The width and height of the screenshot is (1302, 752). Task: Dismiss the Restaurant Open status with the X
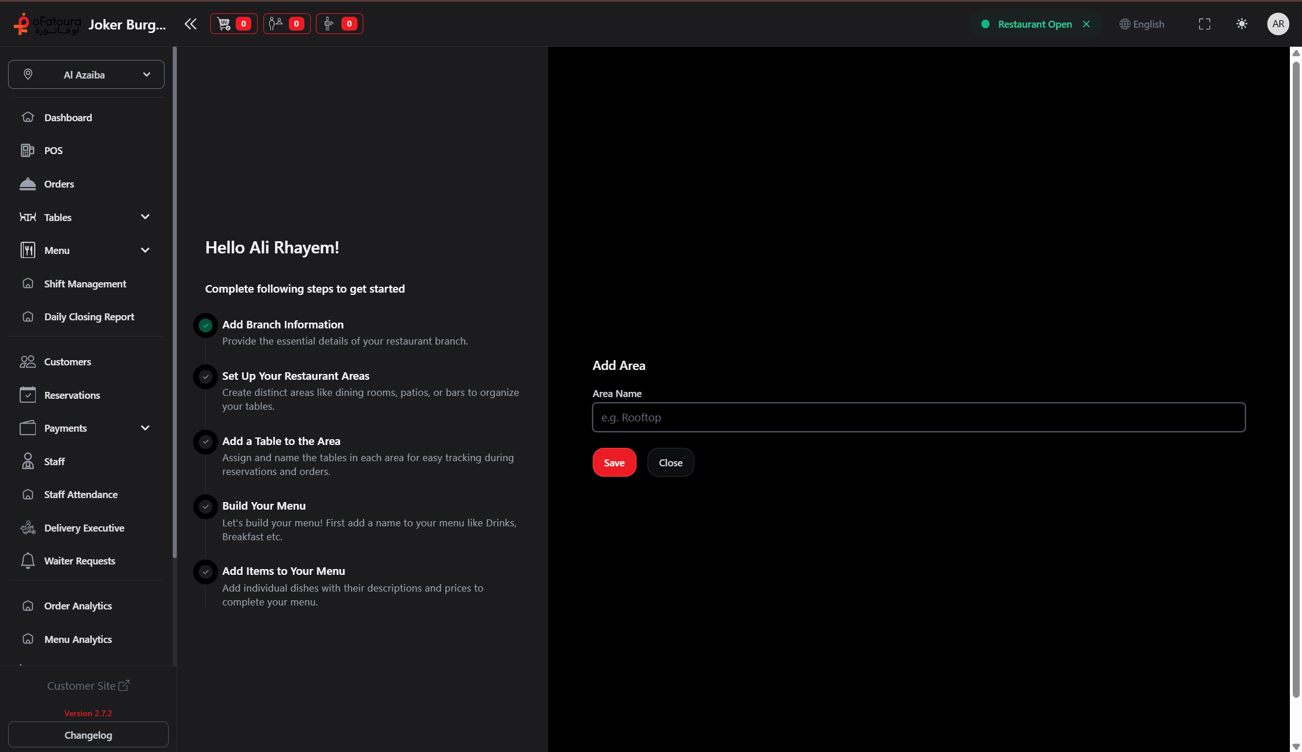(1086, 24)
